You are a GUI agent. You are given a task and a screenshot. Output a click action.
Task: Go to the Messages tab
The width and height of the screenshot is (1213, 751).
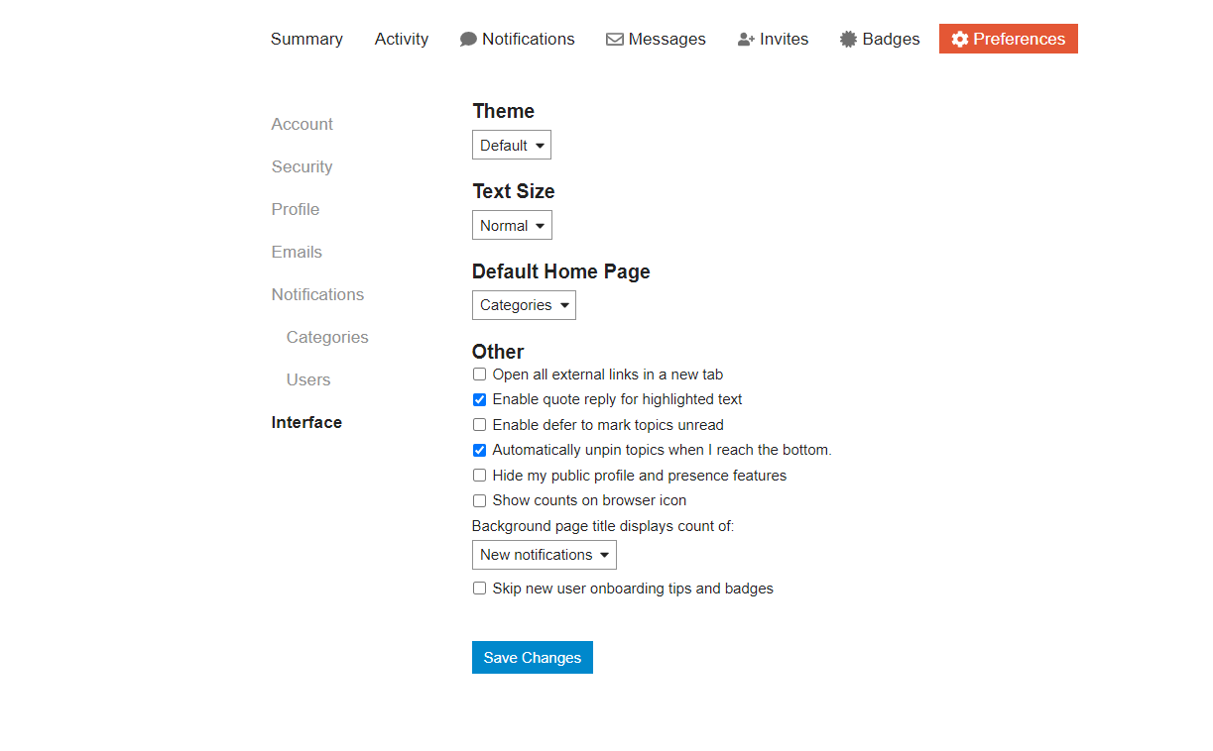(x=656, y=39)
